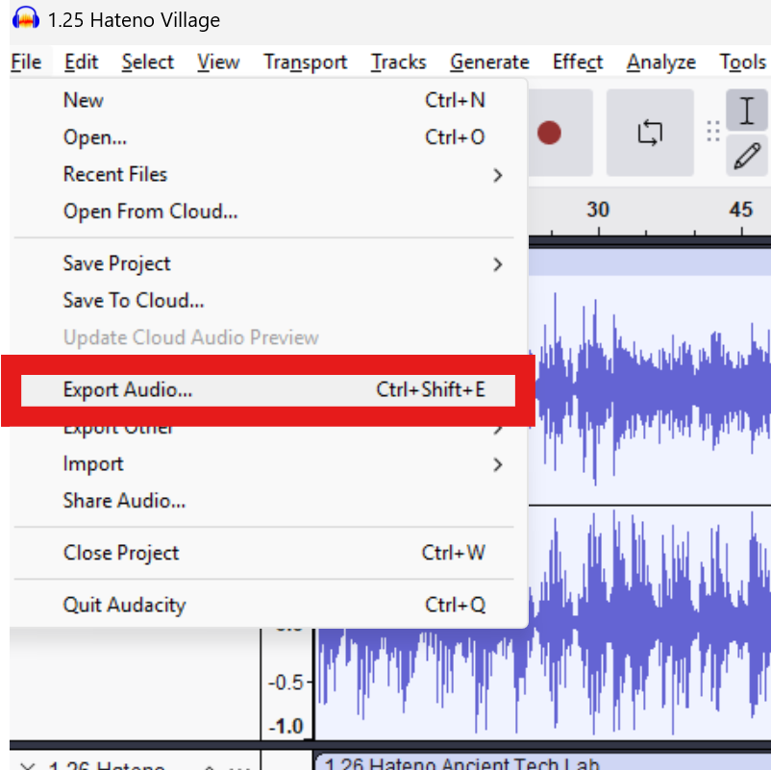Select the Draw pencil tool
Viewport: 771px width, 770px height.
tap(746, 156)
